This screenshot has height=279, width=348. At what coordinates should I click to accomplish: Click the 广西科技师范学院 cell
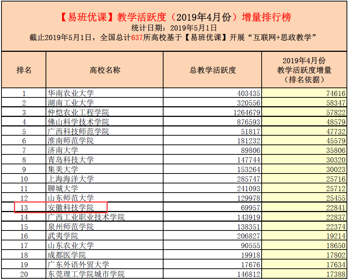(78, 132)
